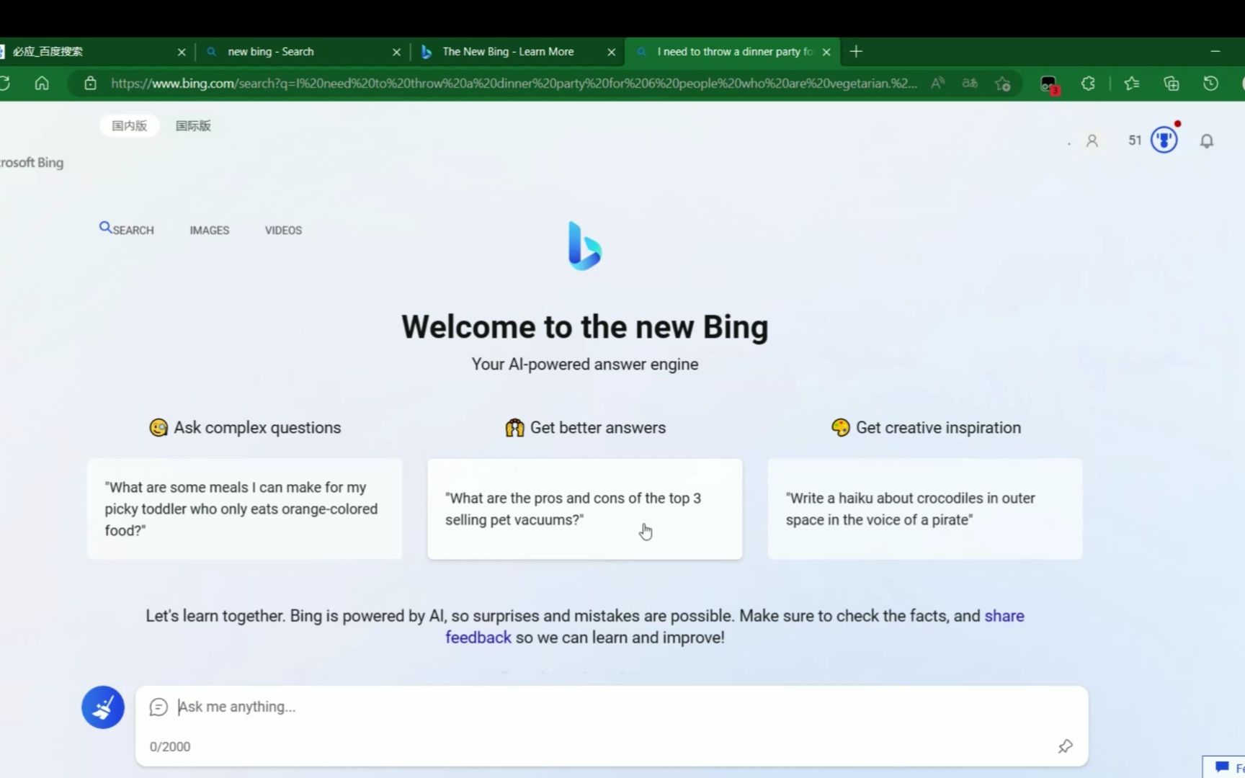Open the notifications bell icon
This screenshot has width=1245, height=778.
(x=1207, y=140)
